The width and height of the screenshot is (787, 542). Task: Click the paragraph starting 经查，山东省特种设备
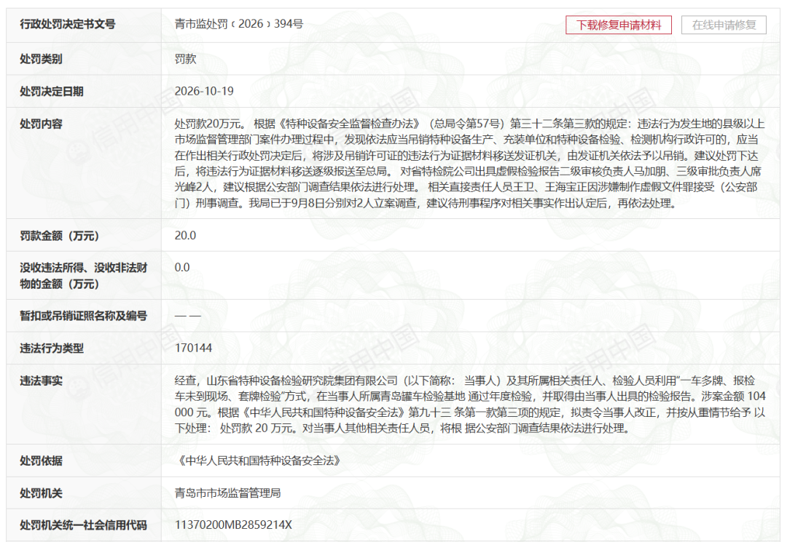[x=470, y=404]
